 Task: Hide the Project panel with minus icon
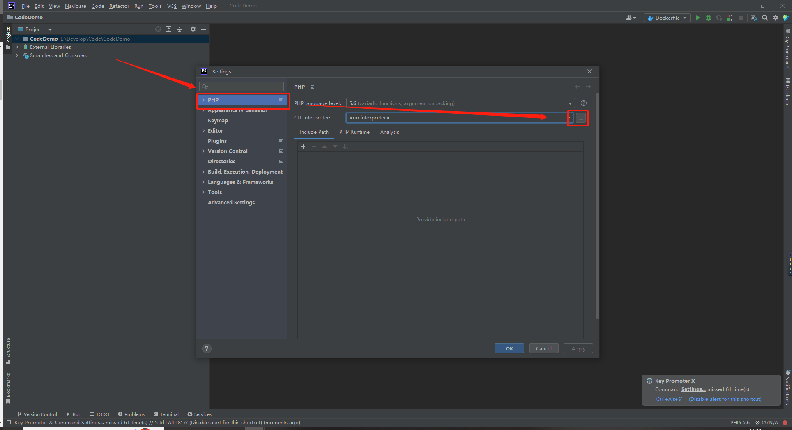coord(203,29)
